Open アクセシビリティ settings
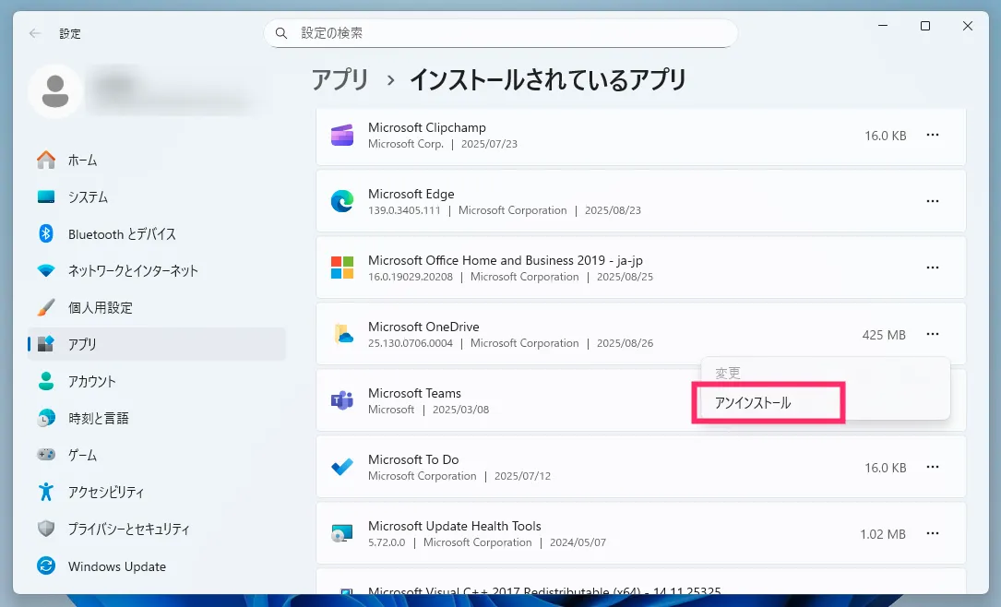Screen dimensions: 1001x607 157,492
